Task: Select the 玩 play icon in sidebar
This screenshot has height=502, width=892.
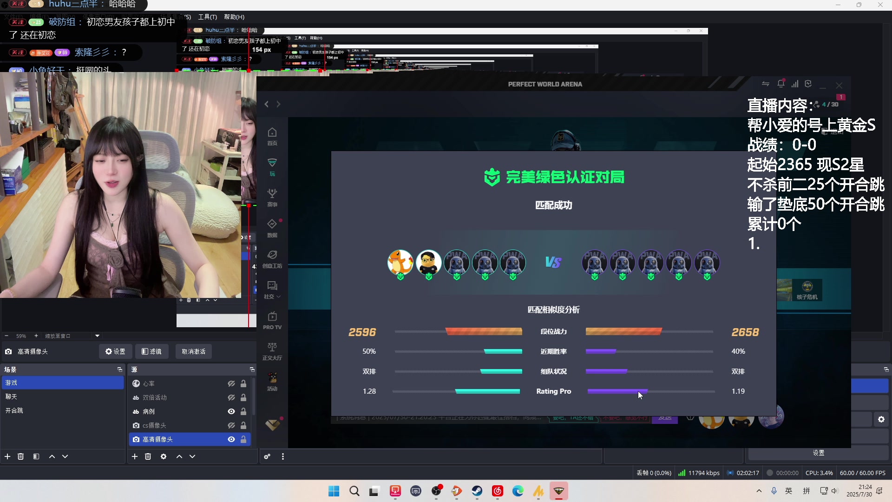Action: click(x=272, y=167)
